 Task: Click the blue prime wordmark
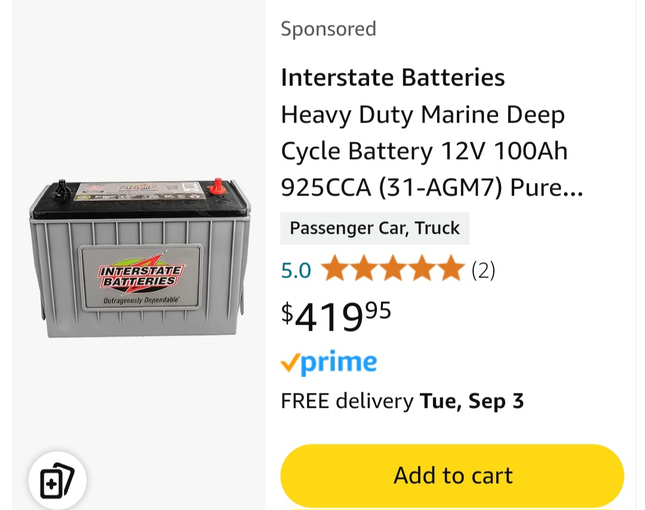(x=338, y=362)
